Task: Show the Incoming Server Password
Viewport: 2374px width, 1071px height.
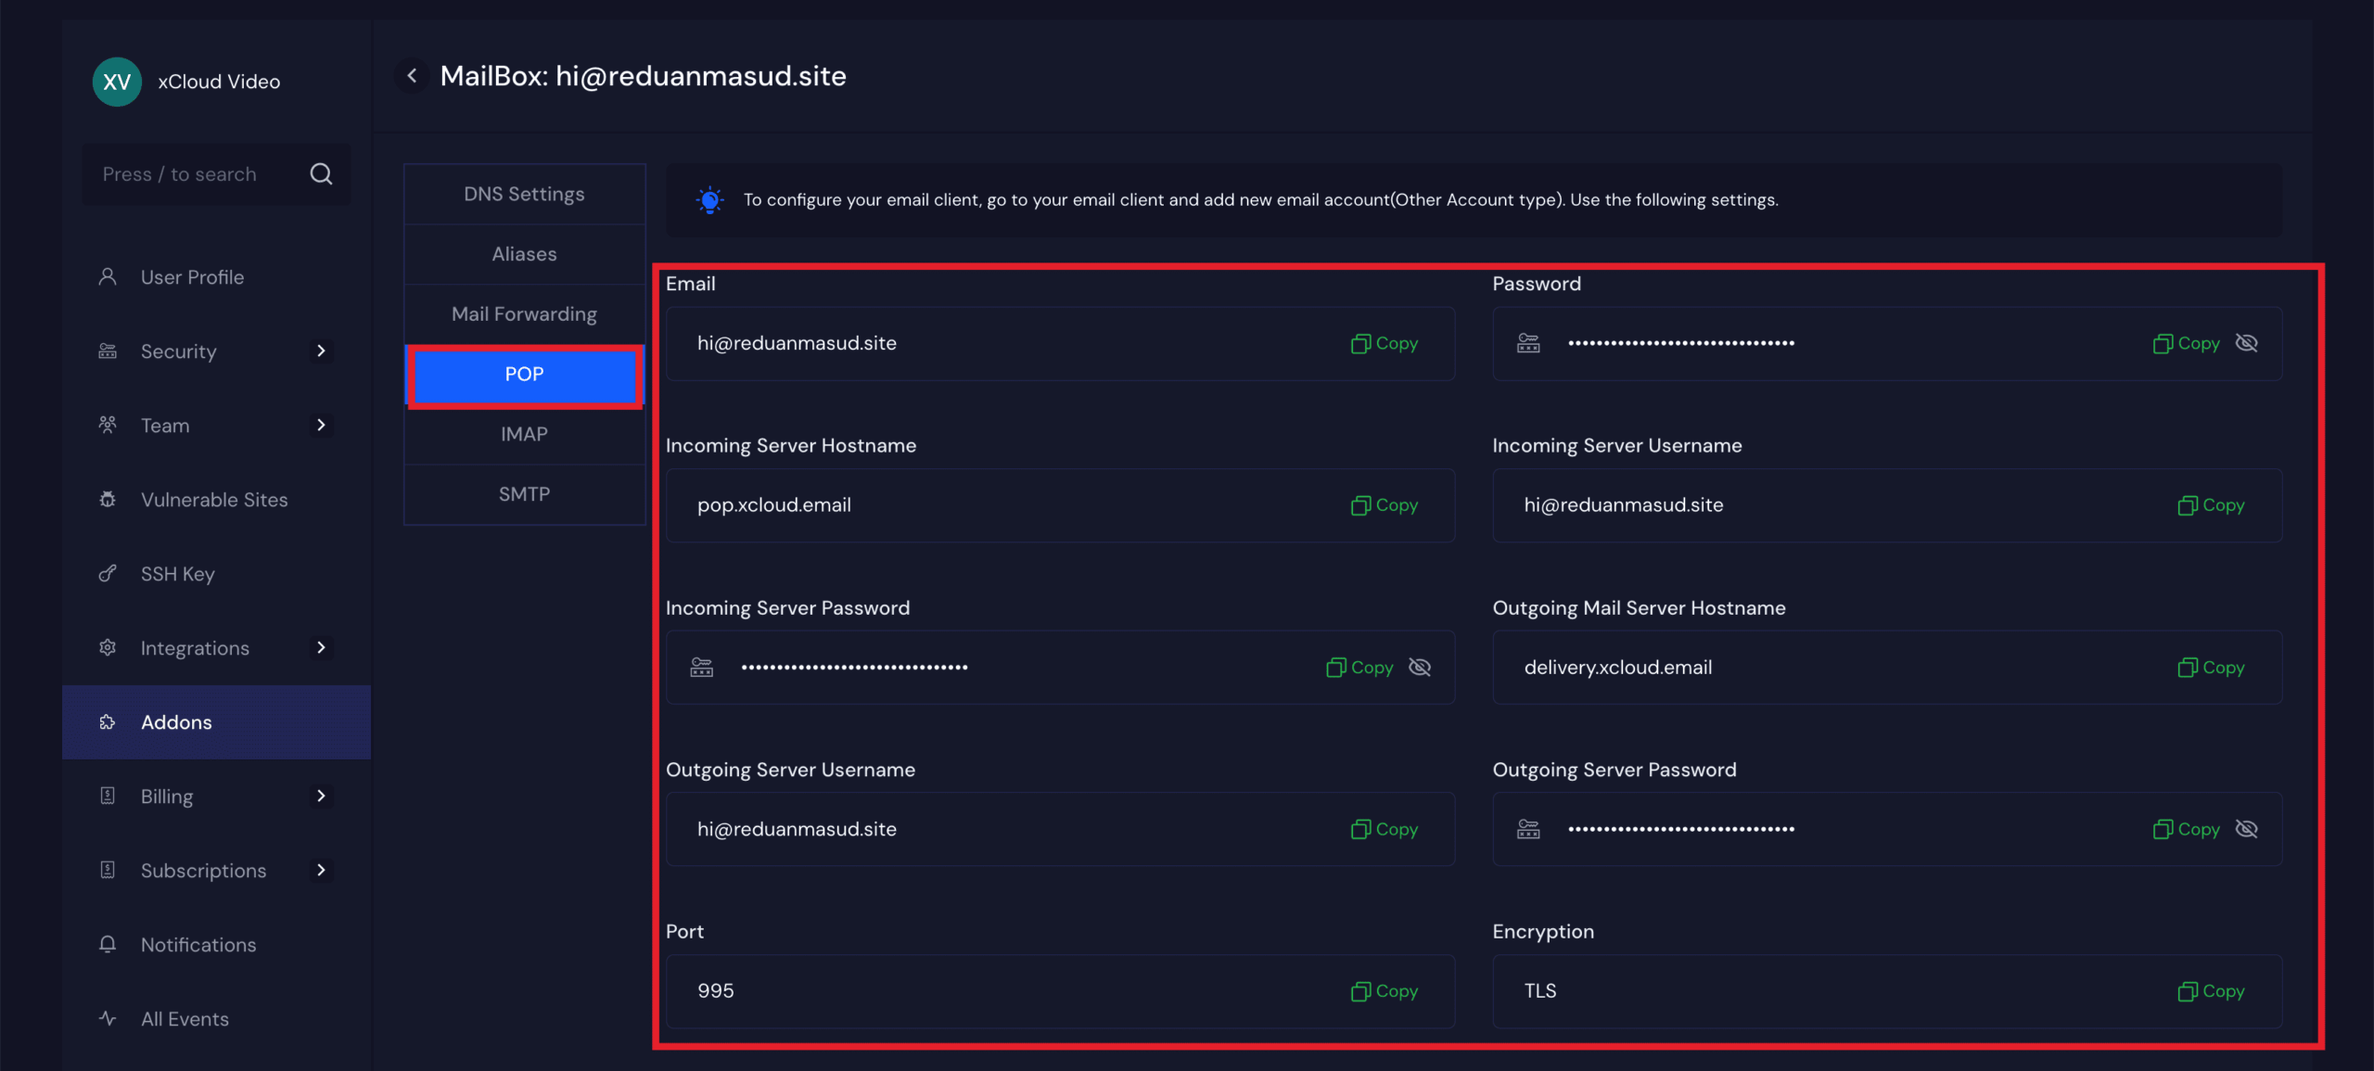Action: (1419, 667)
